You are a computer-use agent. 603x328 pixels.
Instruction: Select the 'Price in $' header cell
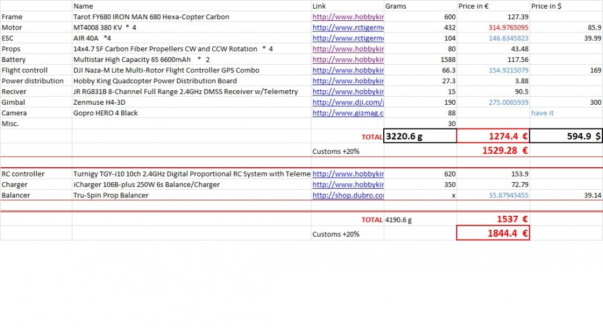tap(566, 6)
